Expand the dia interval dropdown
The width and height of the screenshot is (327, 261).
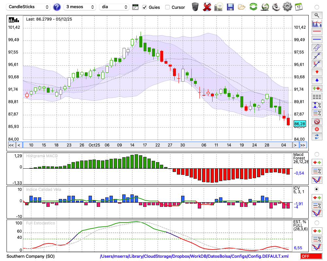(x=114, y=7)
